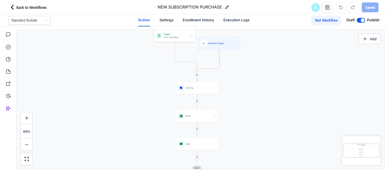Click the fit-to-screen icon
Screen dimensions: 388x172
27,159
